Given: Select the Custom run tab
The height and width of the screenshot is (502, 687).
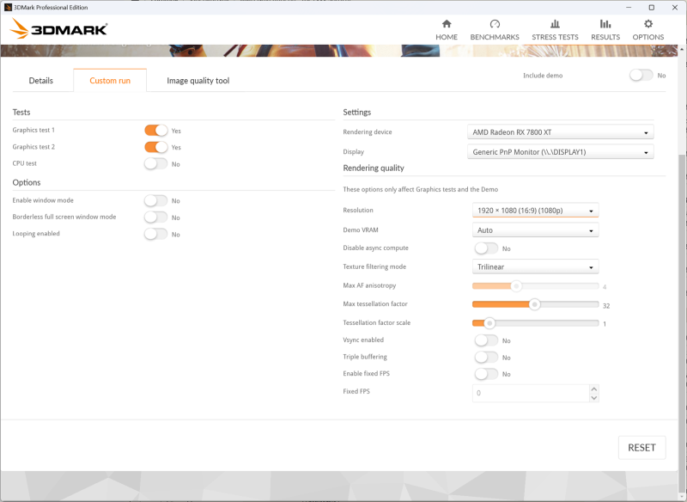Looking at the screenshot, I should click(110, 81).
